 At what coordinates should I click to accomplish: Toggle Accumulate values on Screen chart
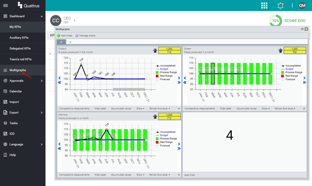[x=246, y=109]
